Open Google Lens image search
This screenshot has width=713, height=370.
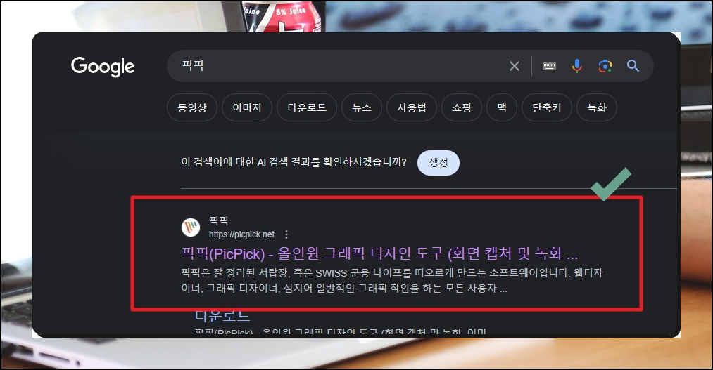click(605, 66)
